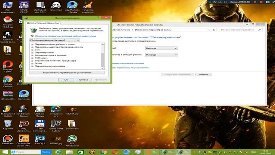
Task: Click OK in the Электропитание dialog
Action: coord(66,80)
